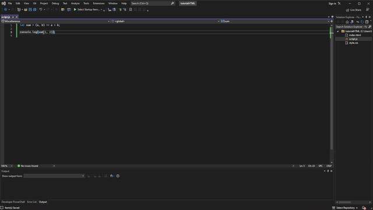Click the Sign in link
This screenshot has width=373, height=210.
[x=332, y=3]
